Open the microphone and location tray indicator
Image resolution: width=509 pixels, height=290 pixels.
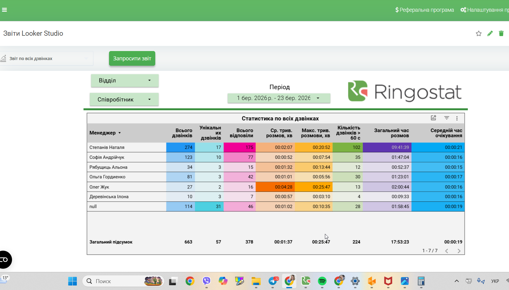tap(481, 281)
